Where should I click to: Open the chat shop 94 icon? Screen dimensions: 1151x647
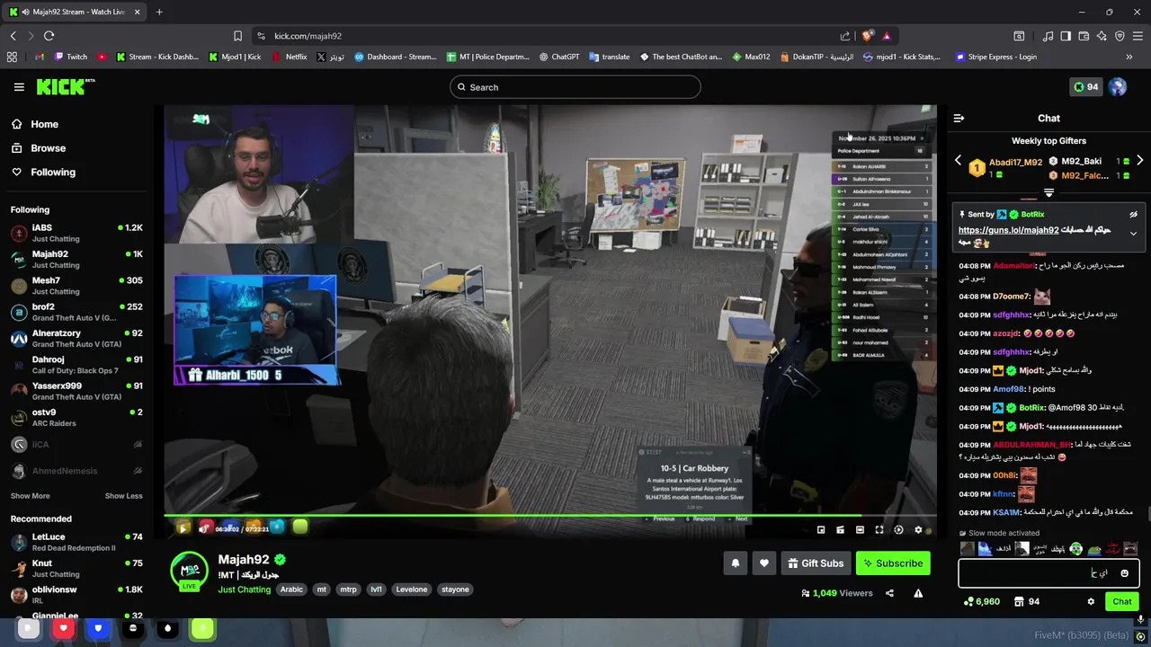coord(1027,601)
